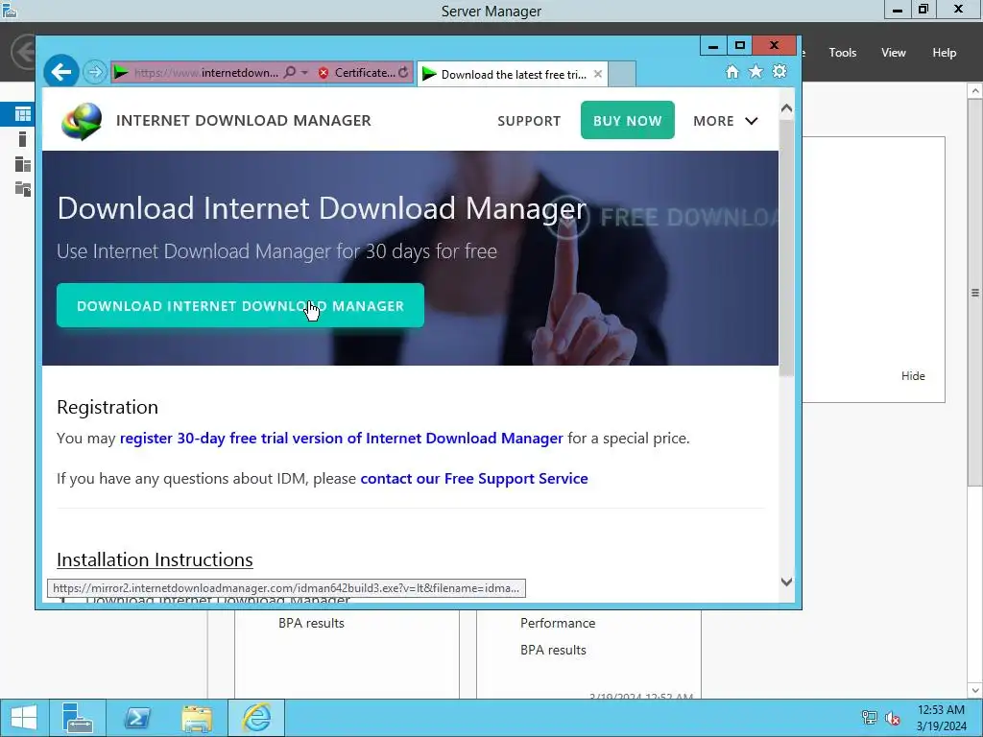983x737 pixels.
Task: Click the search magnifier in address bar
Action: 289,73
